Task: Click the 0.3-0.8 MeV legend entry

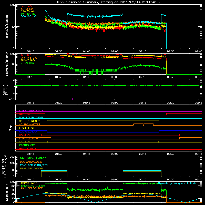Action: click(x=29, y=58)
